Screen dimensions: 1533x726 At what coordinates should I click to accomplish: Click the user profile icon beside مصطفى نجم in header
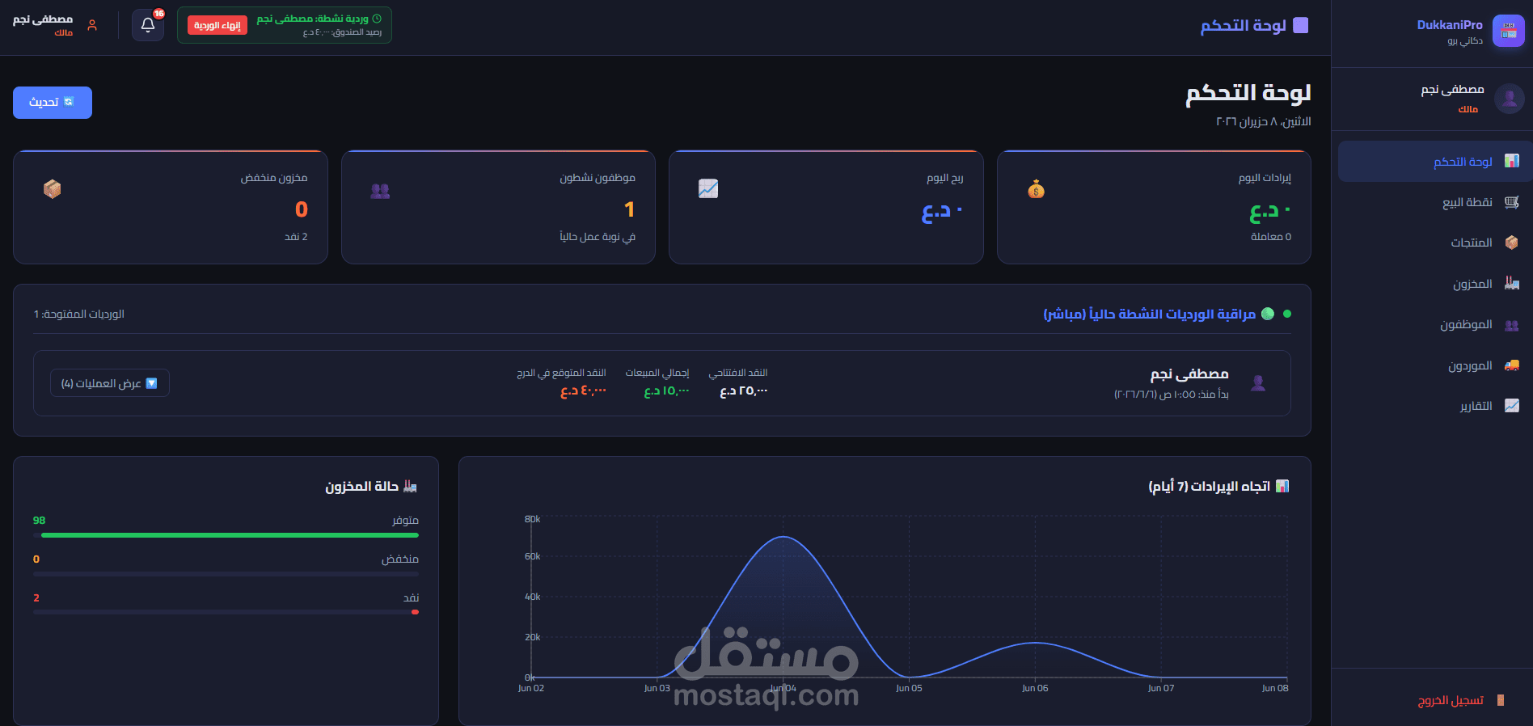[x=92, y=25]
